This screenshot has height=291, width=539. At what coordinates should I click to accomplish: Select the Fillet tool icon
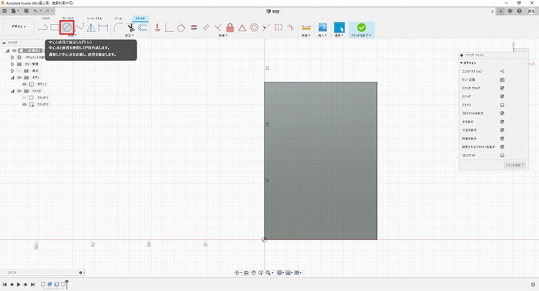119,28
